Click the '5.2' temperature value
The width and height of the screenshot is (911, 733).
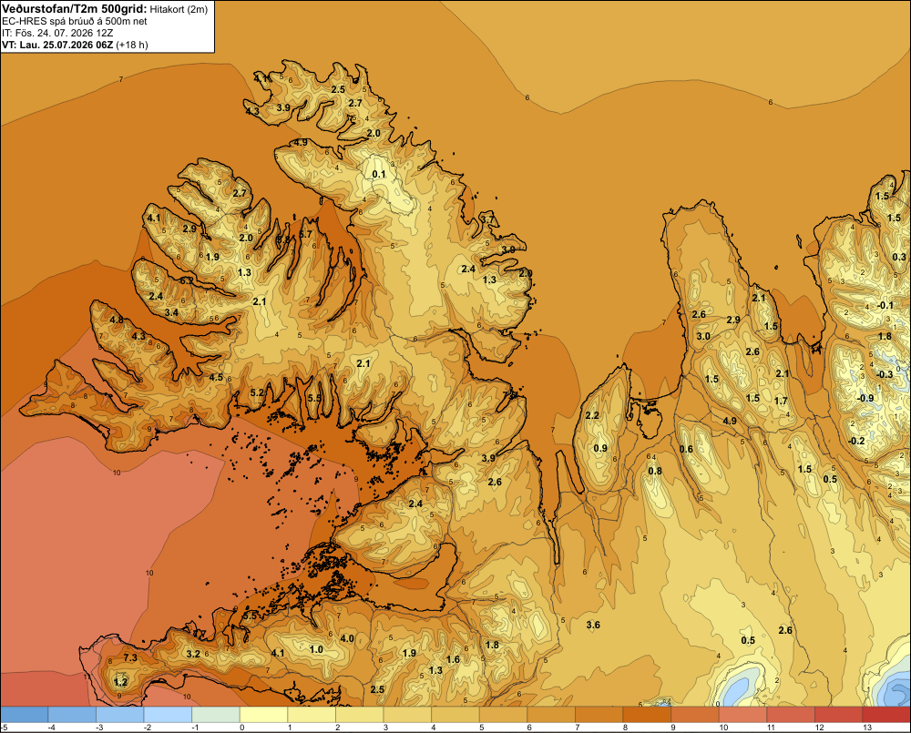click(257, 392)
